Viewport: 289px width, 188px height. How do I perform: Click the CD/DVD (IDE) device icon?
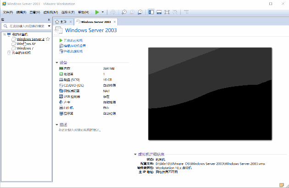pyautogui.click(x=61, y=85)
